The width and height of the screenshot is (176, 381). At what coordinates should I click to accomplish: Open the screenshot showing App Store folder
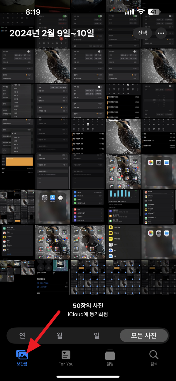pyautogui.click(x=53, y=207)
